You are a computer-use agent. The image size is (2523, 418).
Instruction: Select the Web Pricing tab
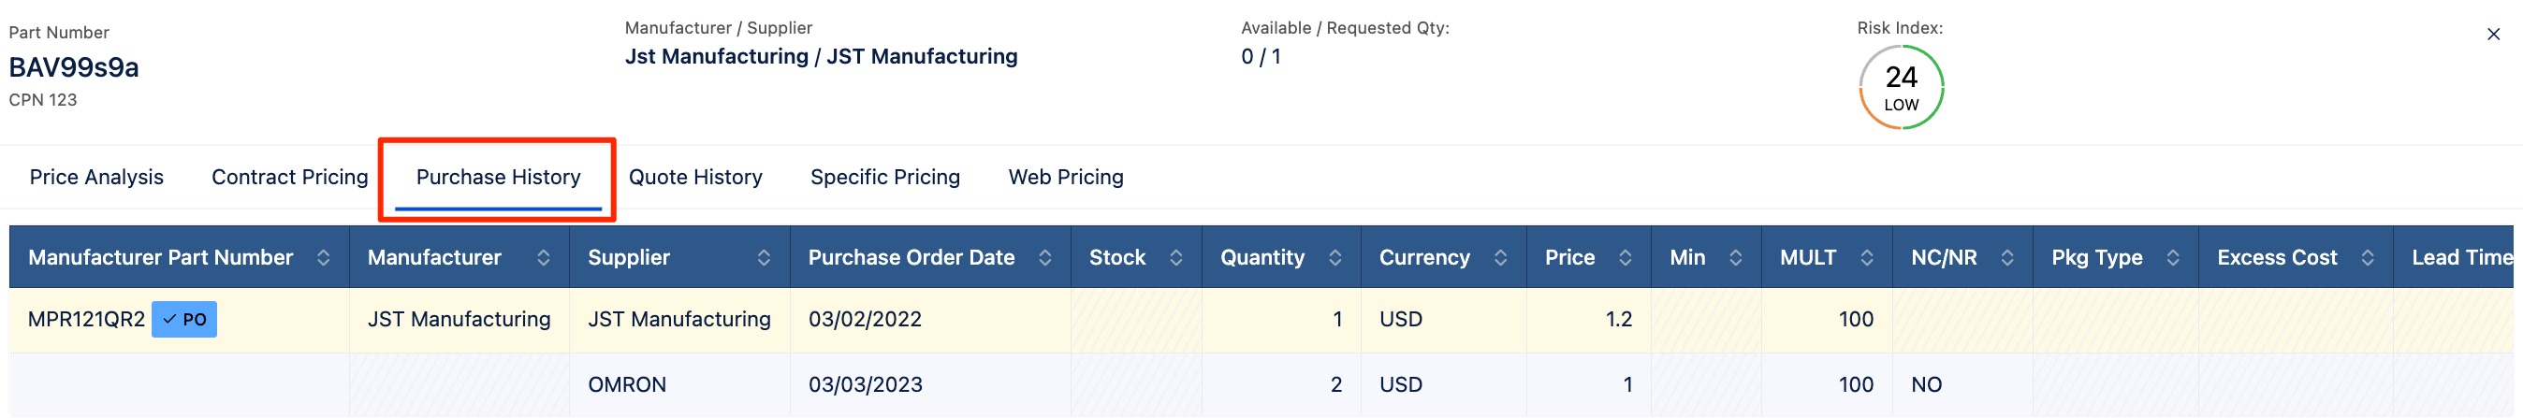click(1066, 177)
